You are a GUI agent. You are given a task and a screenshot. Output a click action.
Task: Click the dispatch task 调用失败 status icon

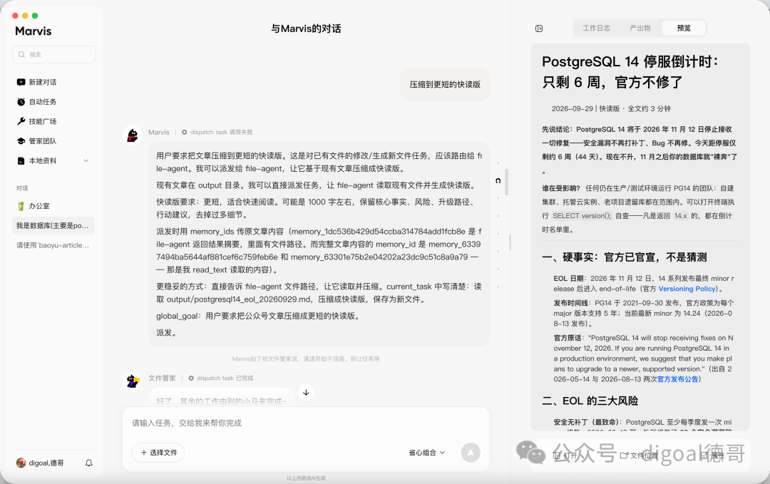tap(184, 132)
